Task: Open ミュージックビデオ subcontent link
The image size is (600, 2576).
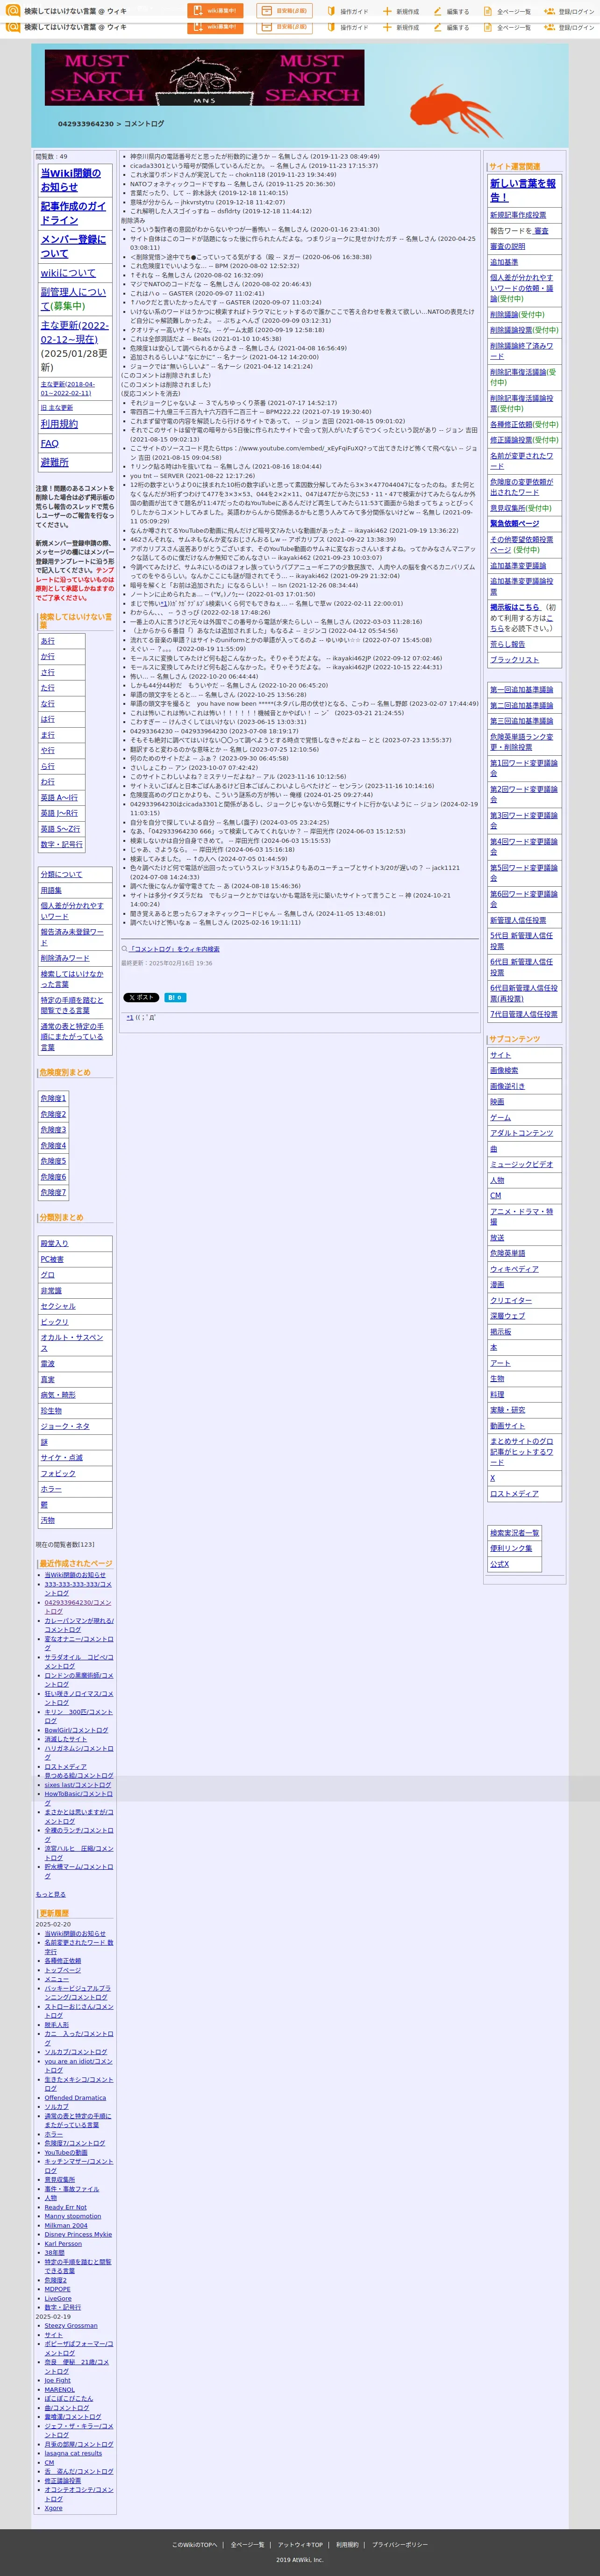Action: (521, 1164)
